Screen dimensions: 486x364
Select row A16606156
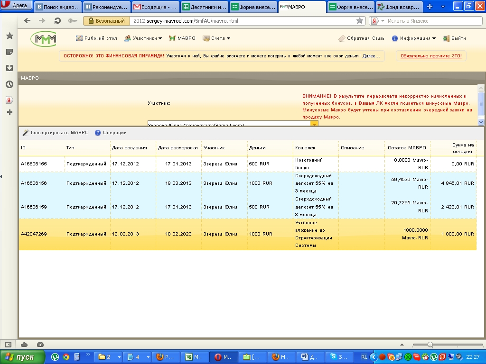[x=248, y=183]
